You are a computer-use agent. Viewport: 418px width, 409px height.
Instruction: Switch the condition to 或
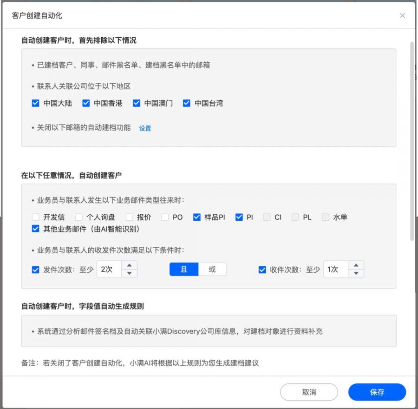(x=212, y=269)
